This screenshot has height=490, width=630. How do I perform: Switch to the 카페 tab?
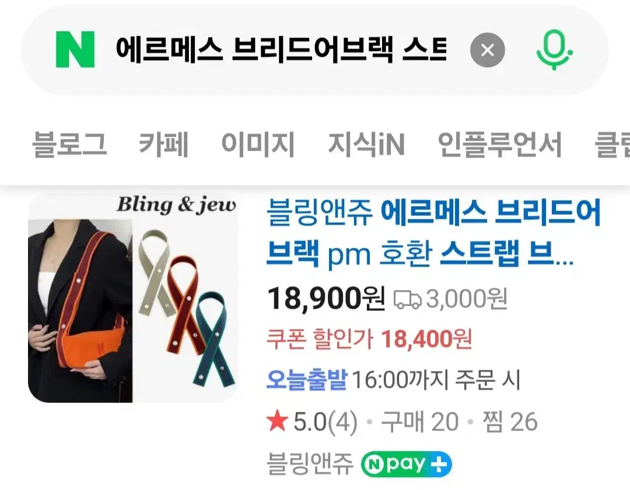[163, 144]
